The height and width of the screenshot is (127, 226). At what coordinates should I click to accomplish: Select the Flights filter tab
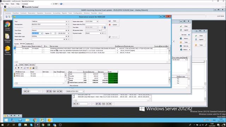tap(26, 65)
